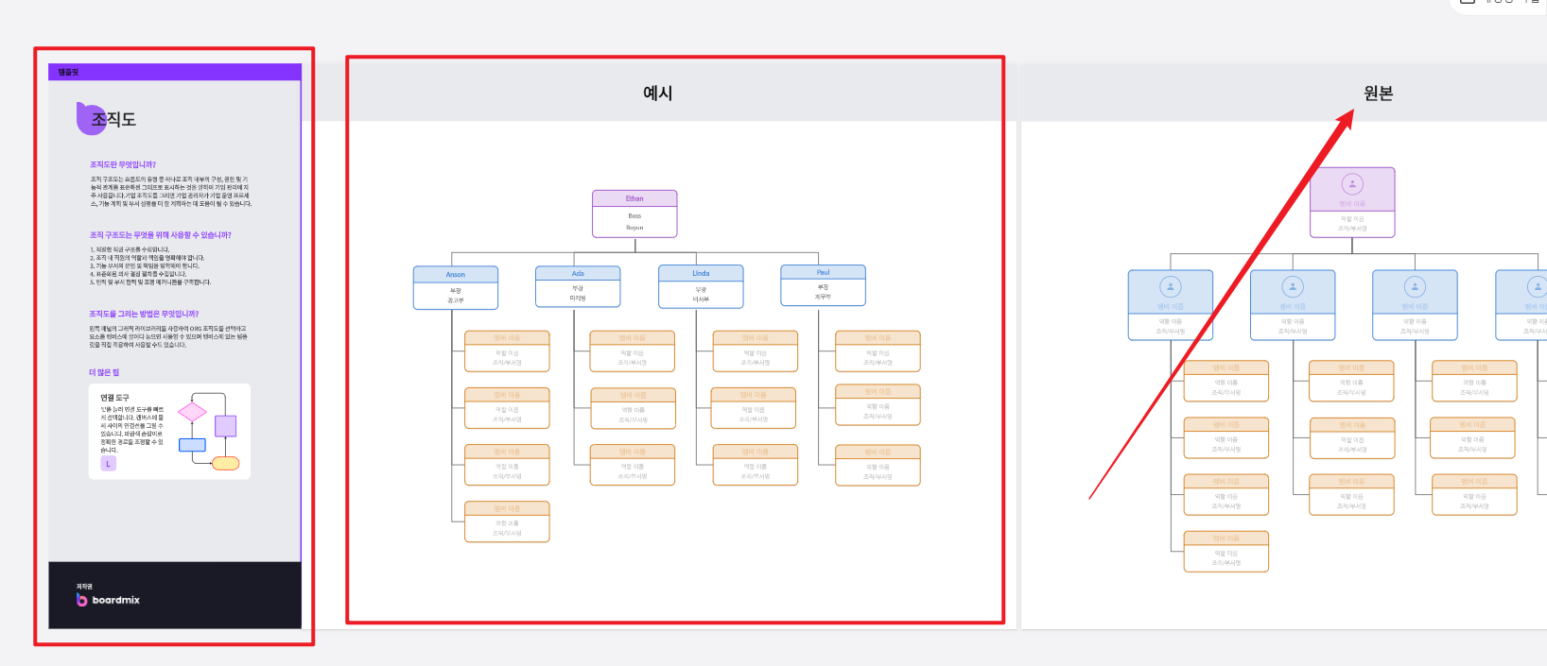The width and height of the screenshot is (1547, 666).
Task: Select the yellow rounded shape in the connector illustration
Action: (x=225, y=463)
